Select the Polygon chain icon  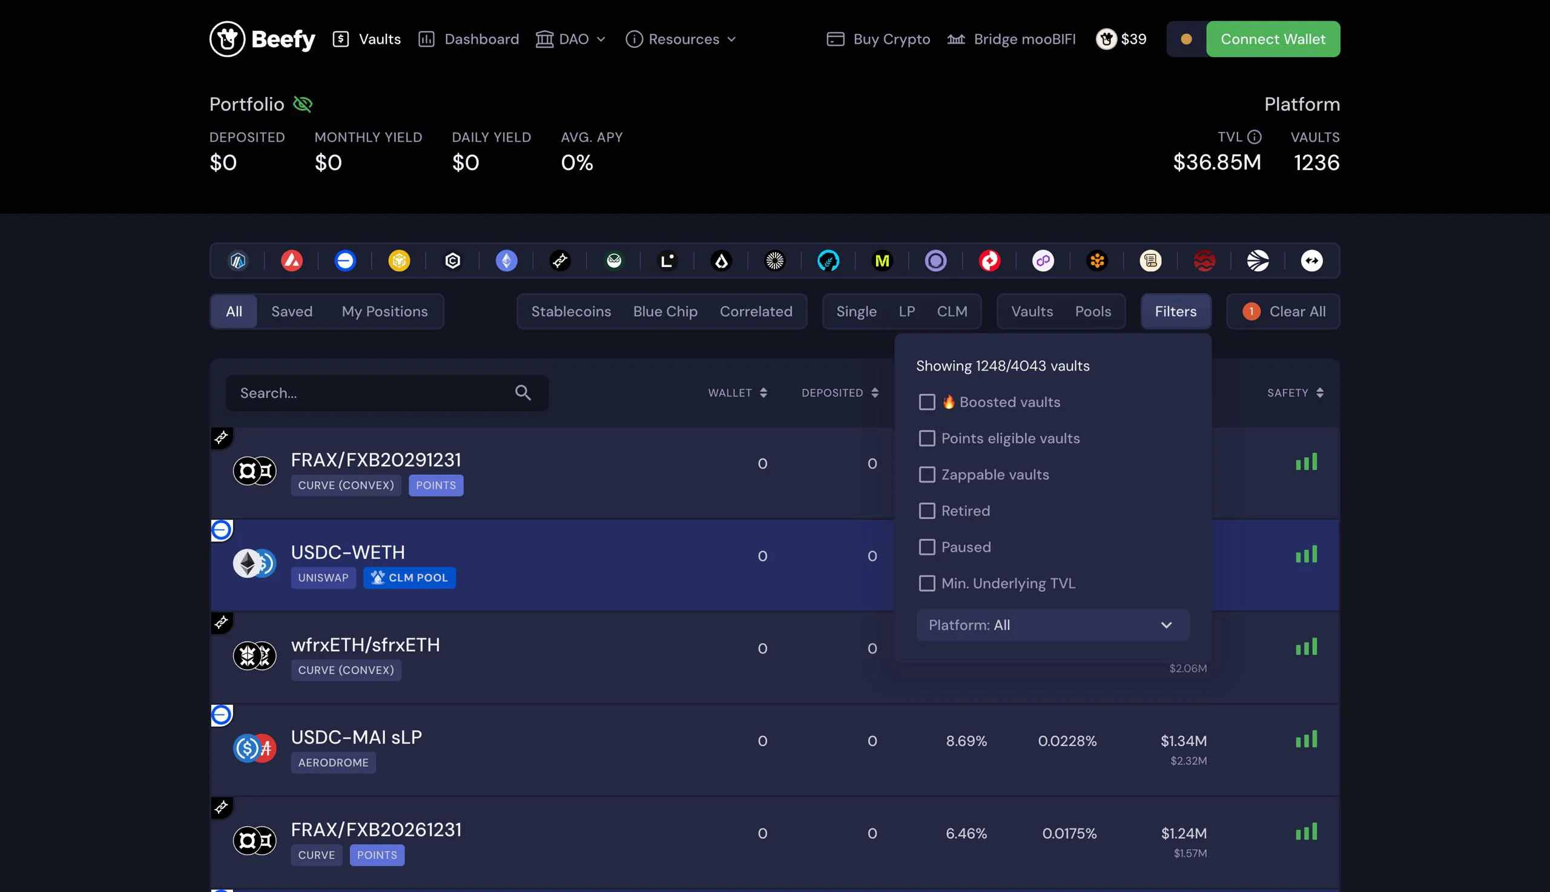point(1044,261)
